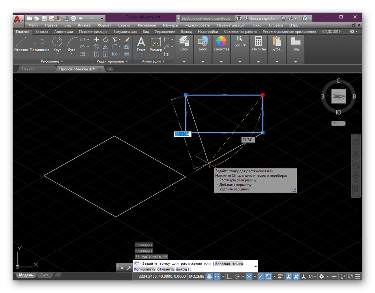
Task: Expand the Rectangle tool dropdown arrow
Action: [88, 40]
